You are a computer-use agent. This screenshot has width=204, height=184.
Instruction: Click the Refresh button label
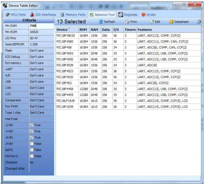coord(110,22)
